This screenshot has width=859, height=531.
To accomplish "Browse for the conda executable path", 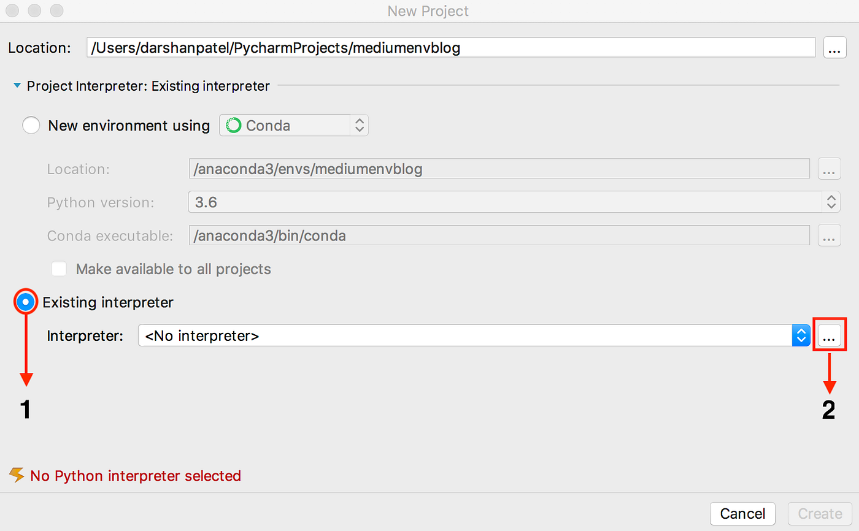I will [x=829, y=235].
